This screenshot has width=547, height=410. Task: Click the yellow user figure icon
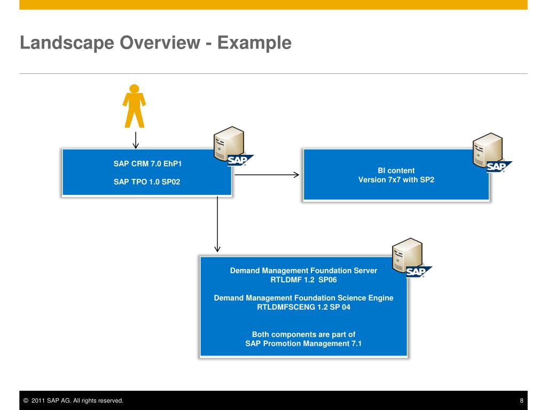[134, 106]
